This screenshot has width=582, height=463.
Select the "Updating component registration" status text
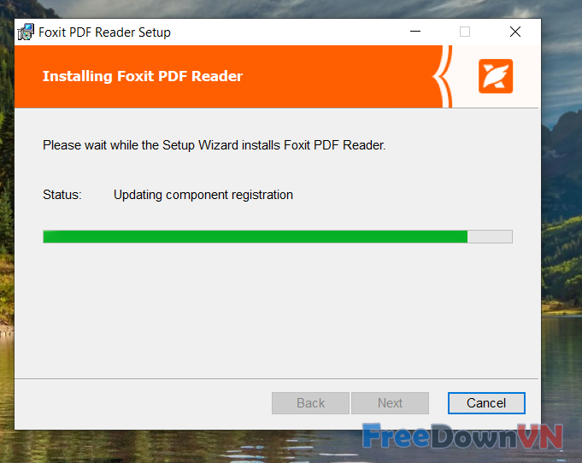tap(203, 195)
